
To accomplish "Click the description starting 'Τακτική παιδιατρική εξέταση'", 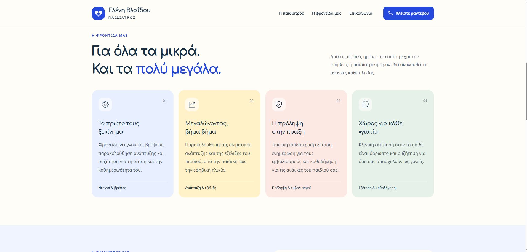I will 305,157.
